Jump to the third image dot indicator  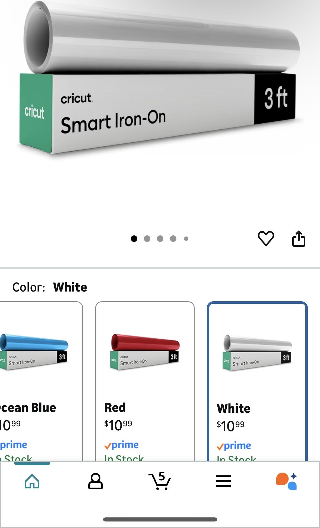tap(160, 239)
